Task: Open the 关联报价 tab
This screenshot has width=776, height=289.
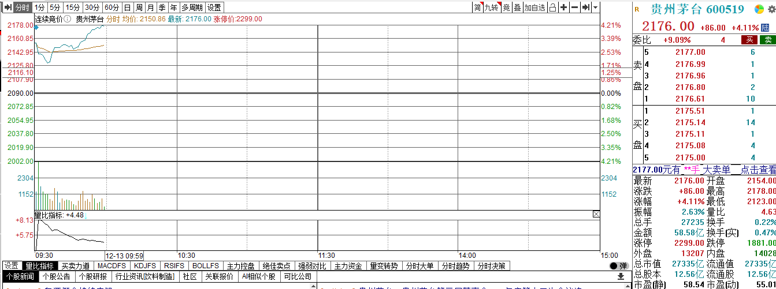Action: [x=219, y=277]
